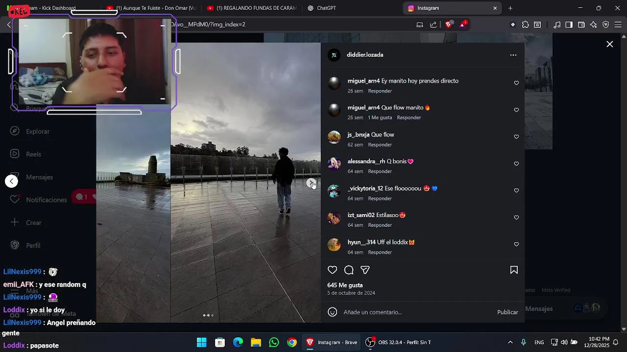Open the diddier.lozada avatar in the post header
This screenshot has height=352, width=627.
[334, 55]
